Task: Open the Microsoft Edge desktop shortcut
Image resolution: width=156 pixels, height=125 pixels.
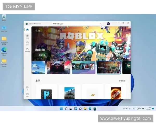Action: (x=4, y=52)
